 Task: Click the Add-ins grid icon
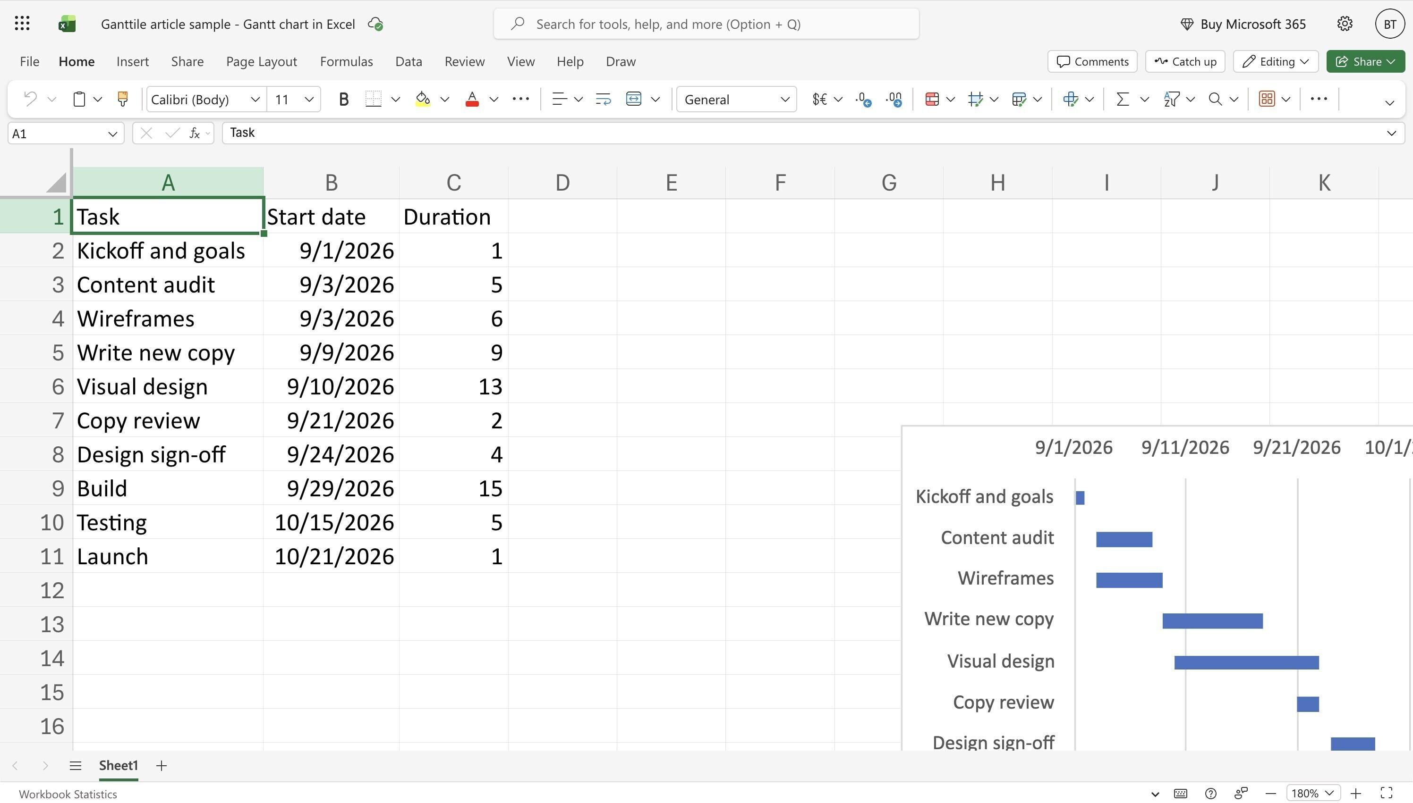pyautogui.click(x=1267, y=99)
